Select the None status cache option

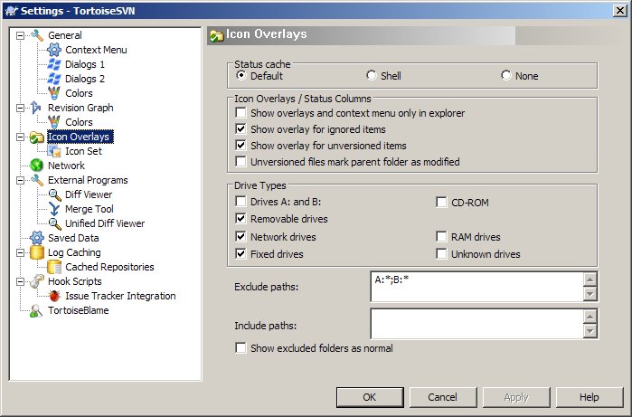tap(505, 75)
